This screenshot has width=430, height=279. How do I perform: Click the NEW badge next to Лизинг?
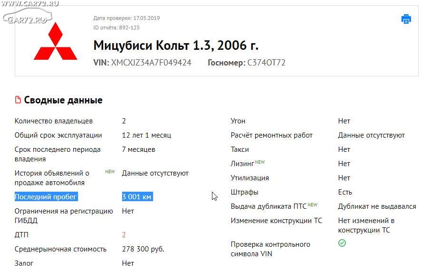point(260,162)
